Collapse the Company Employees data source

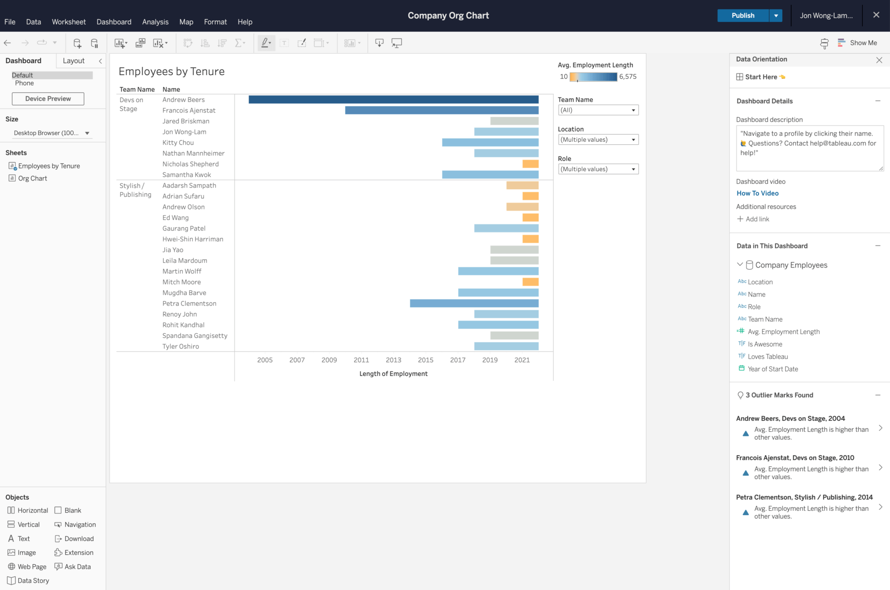[740, 264]
